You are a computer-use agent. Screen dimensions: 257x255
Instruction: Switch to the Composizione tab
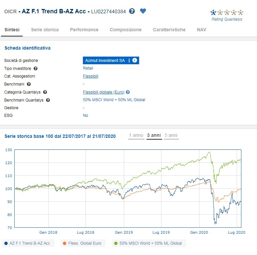pos(126,30)
